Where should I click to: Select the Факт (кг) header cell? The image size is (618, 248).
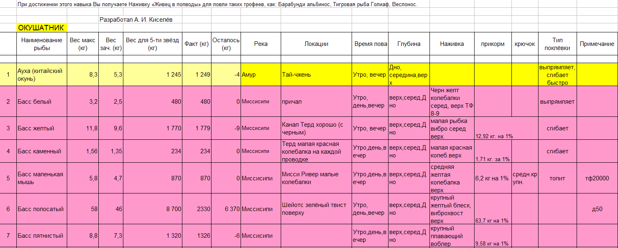[x=197, y=44]
